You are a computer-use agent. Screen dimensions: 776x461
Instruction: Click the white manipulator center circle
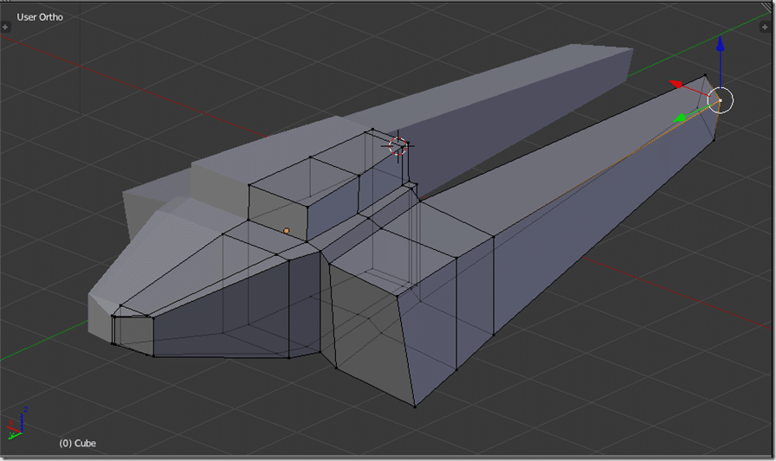point(720,100)
